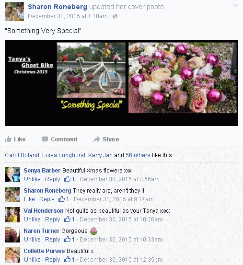The height and width of the screenshot is (265, 243).
Task: Open Sharon Roneberg's profile picture at top
Action: pyautogui.click(x=14, y=12)
